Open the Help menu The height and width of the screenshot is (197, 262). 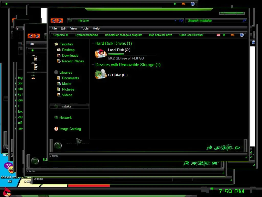click(96, 28)
